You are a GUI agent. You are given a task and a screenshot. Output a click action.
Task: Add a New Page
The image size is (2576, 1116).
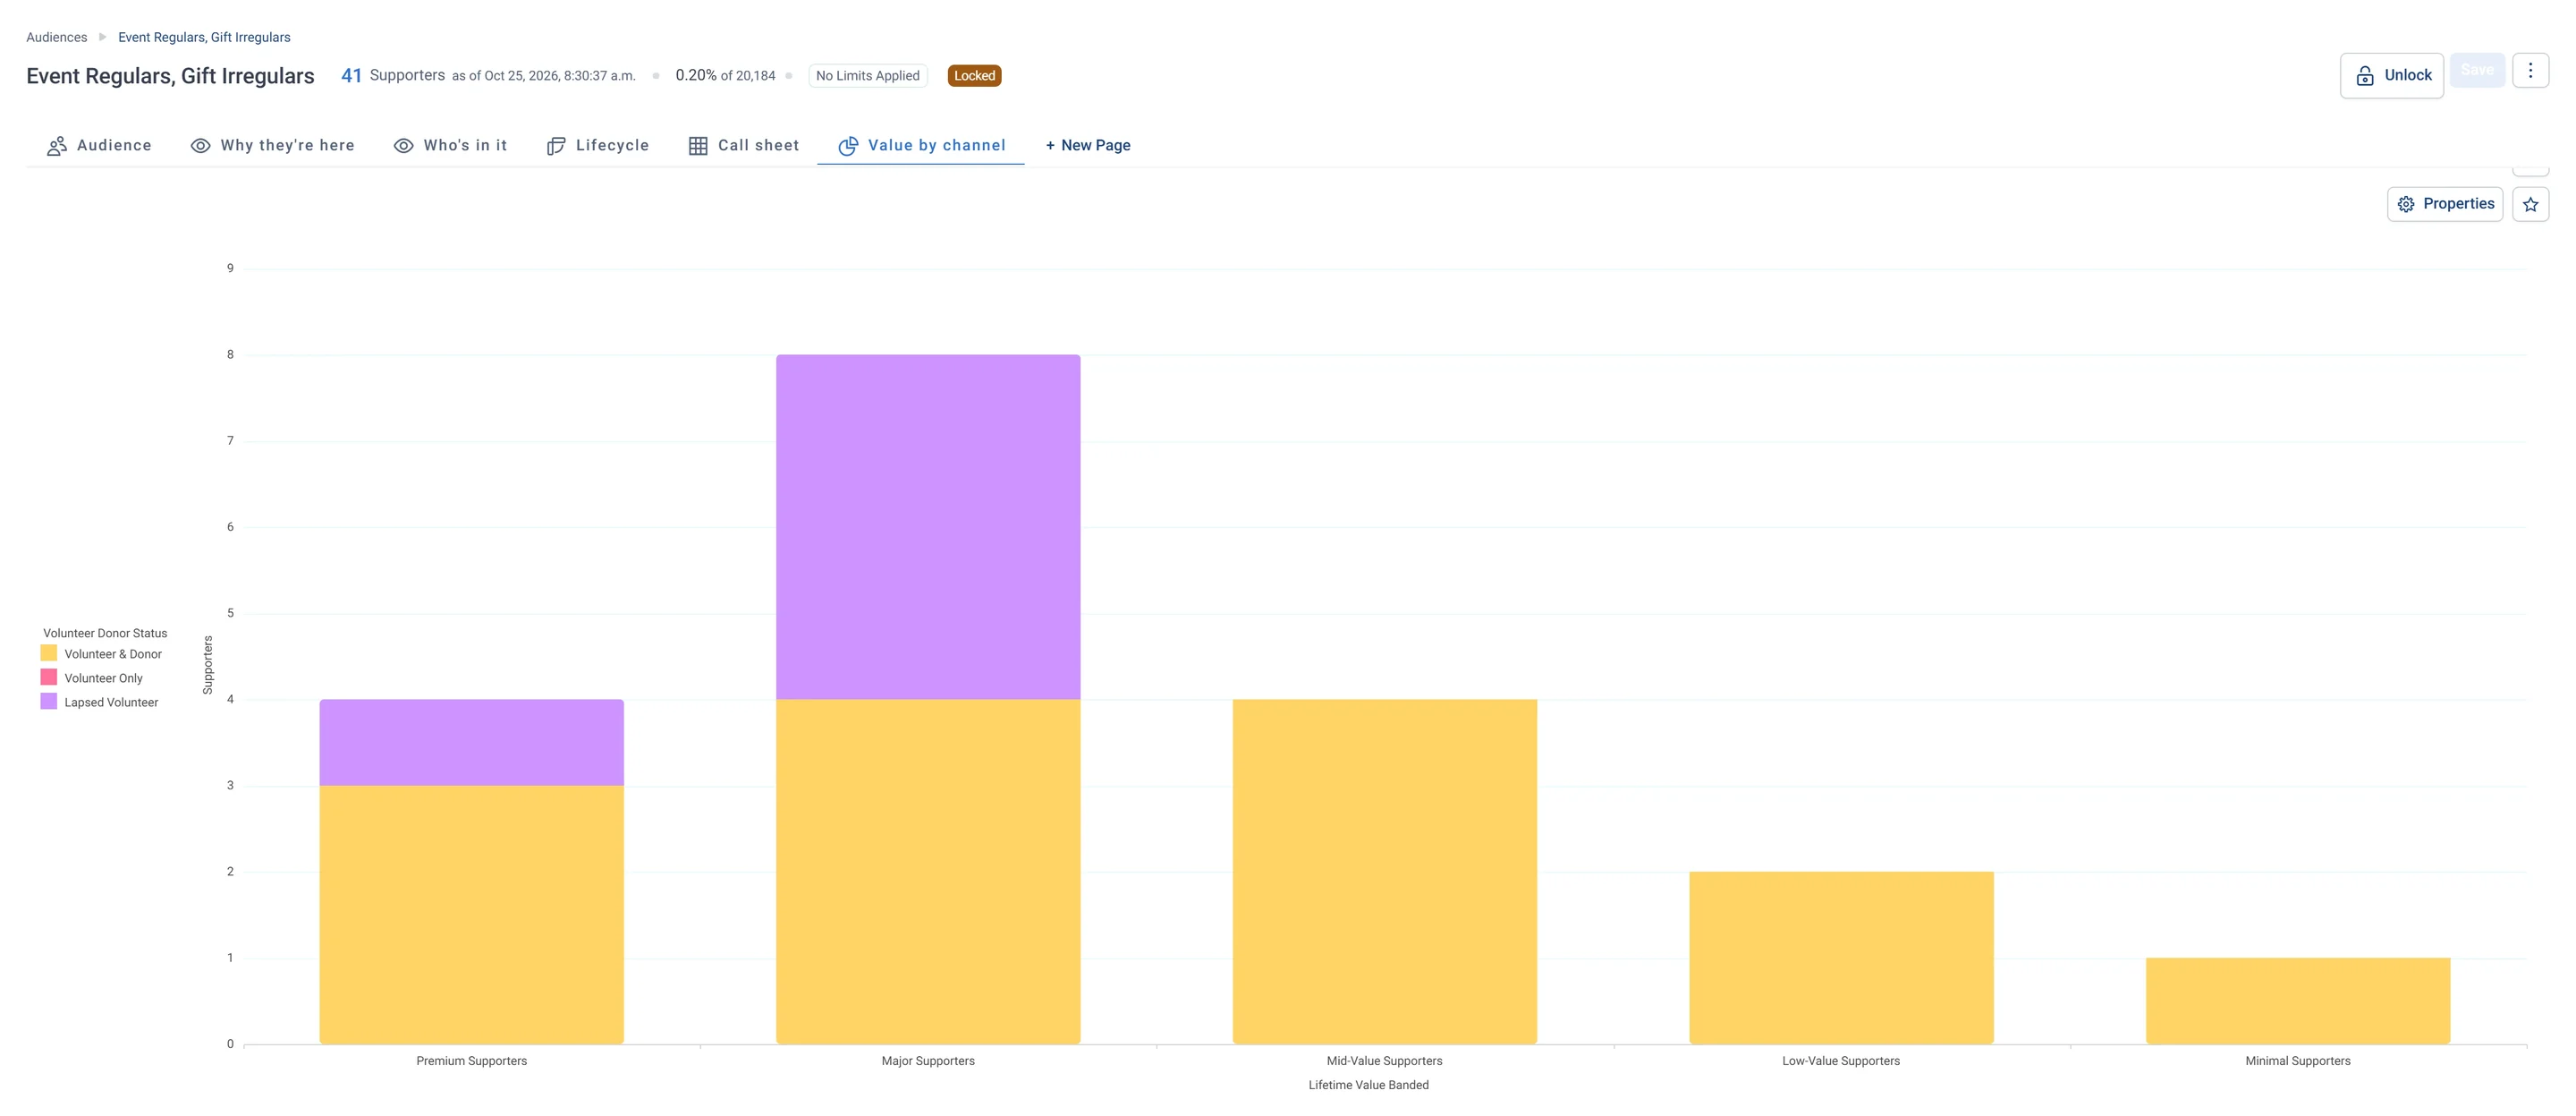[x=1088, y=145]
